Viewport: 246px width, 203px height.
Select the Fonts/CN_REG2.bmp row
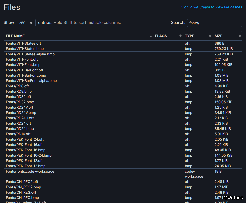coord(23,187)
